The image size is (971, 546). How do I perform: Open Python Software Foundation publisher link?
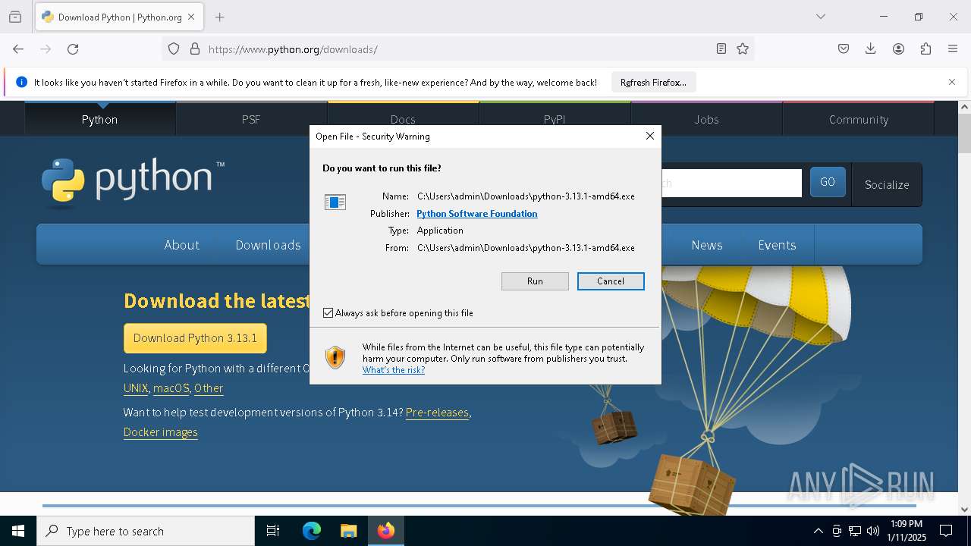click(477, 214)
